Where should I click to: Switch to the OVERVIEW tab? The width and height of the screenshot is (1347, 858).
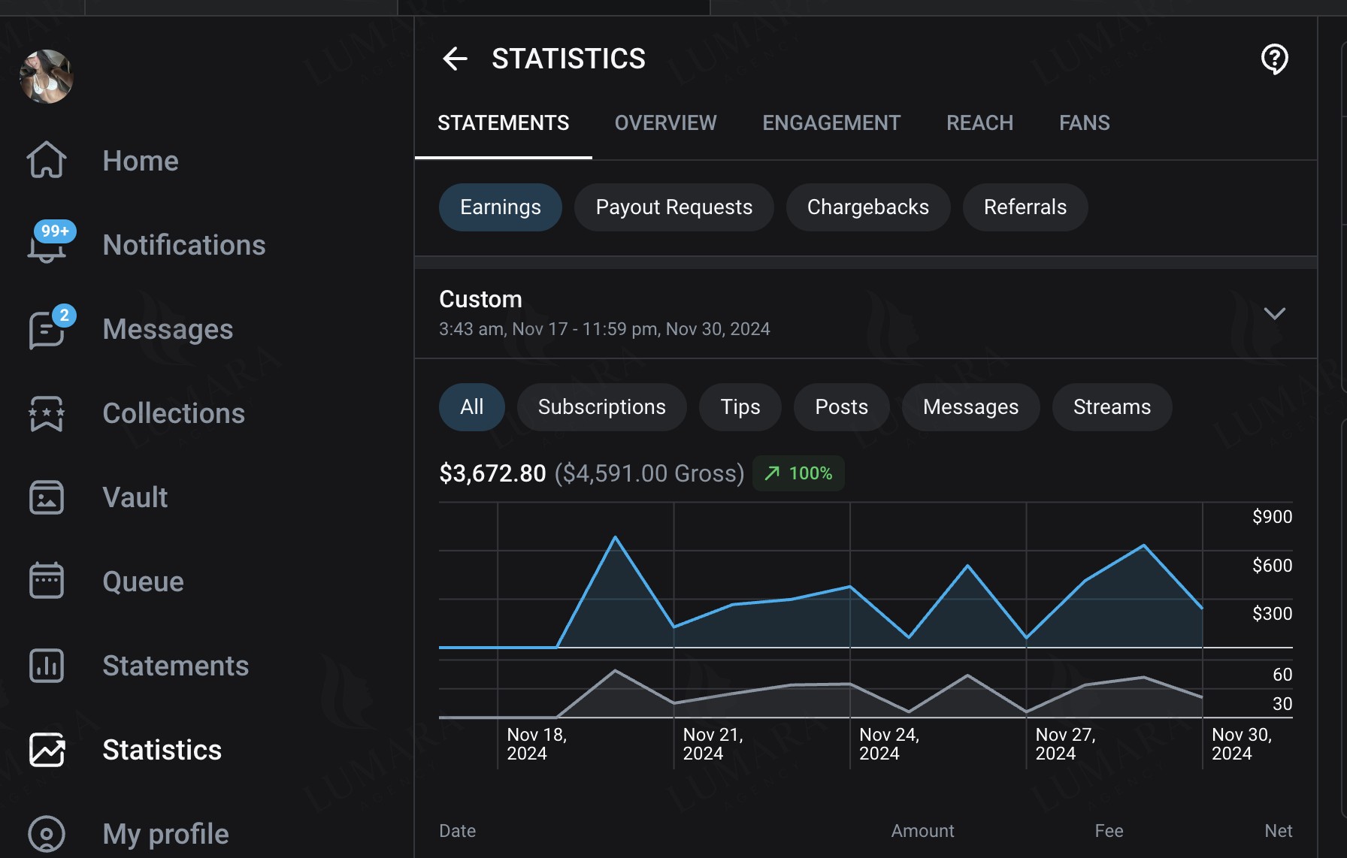[x=666, y=122]
